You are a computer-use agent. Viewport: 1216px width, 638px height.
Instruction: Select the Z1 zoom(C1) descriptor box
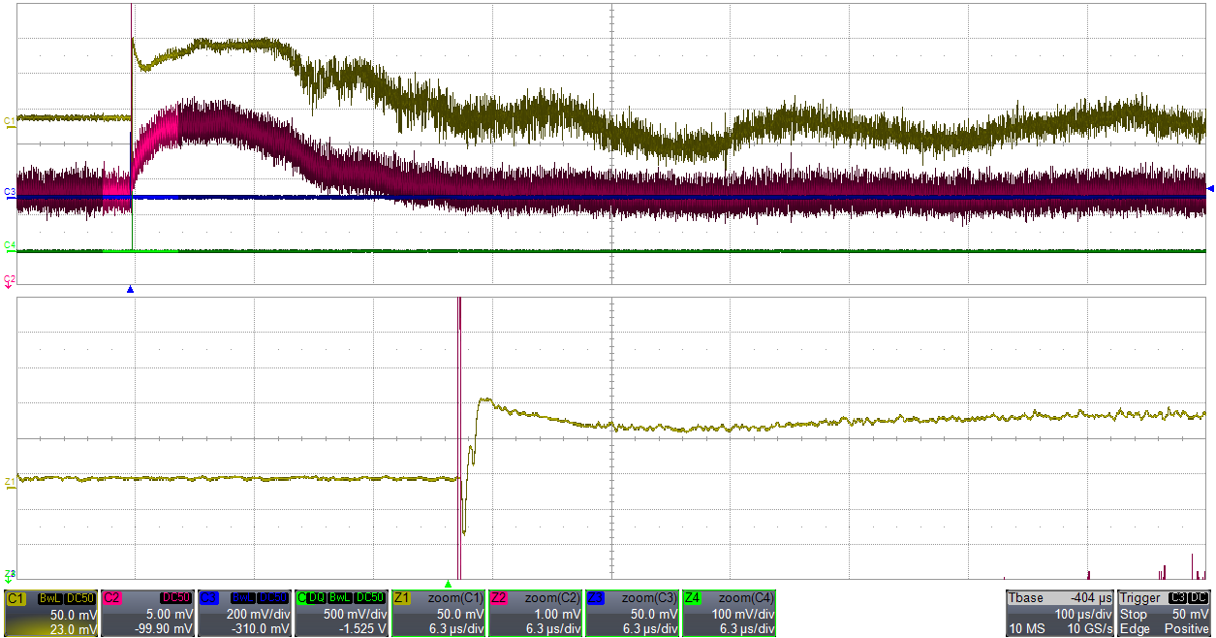pyautogui.click(x=439, y=614)
